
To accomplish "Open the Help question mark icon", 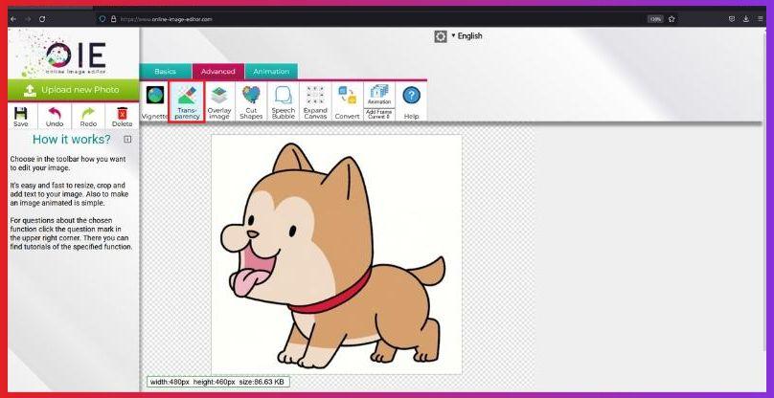I will click(x=411, y=100).
